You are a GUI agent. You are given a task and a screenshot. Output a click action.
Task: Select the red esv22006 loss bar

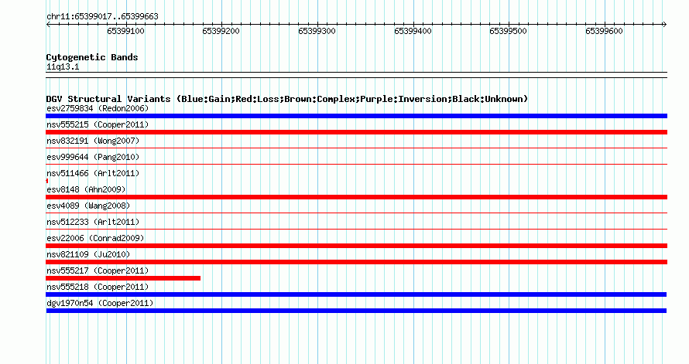point(356,246)
